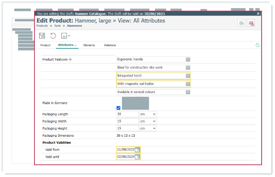
Task: Click the language flag icon top right
Action: click(x=251, y=23)
